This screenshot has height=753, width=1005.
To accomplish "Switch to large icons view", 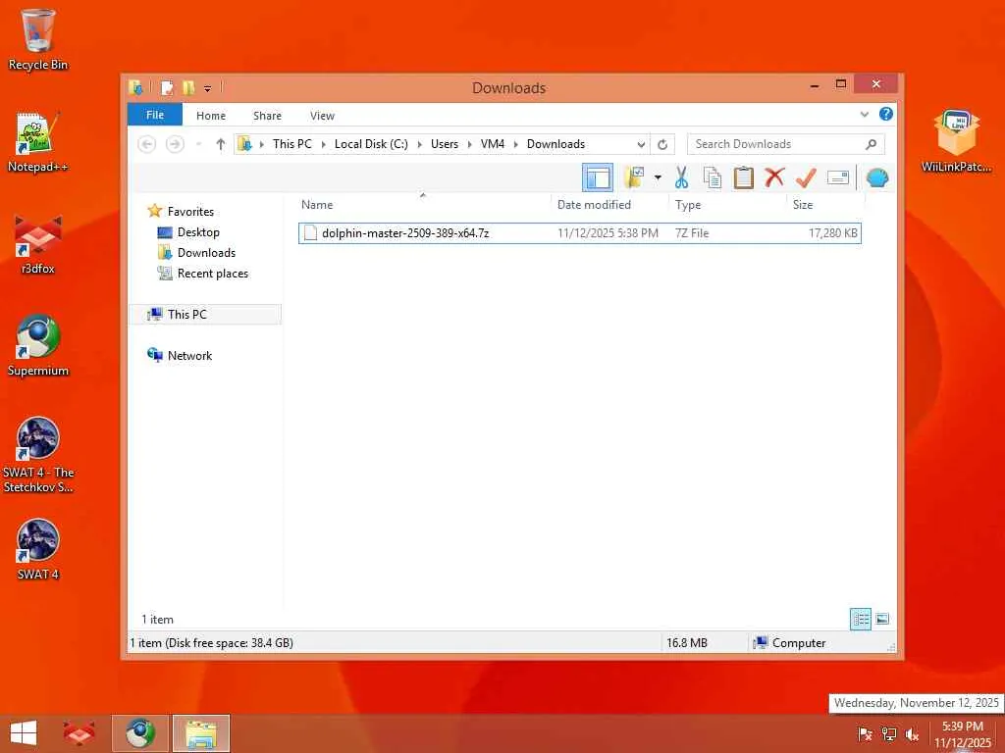I will click(x=882, y=620).
